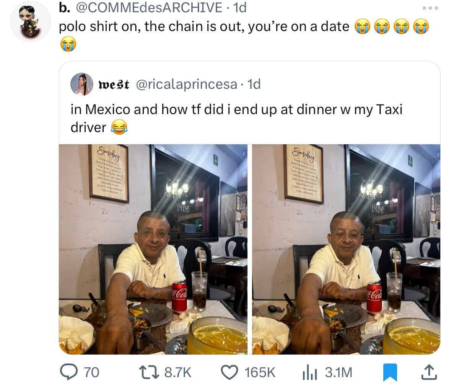Open the left restaurant photo
The height and width of the screenshot is (384, 451).
click(x=153, y=249)
